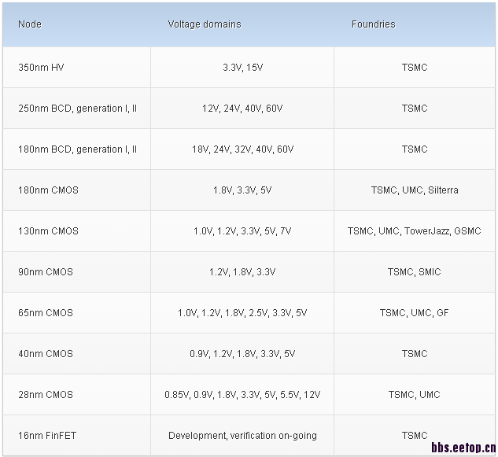
Task: Select the 16nm FinFET node cell
Action: (47, 436)
